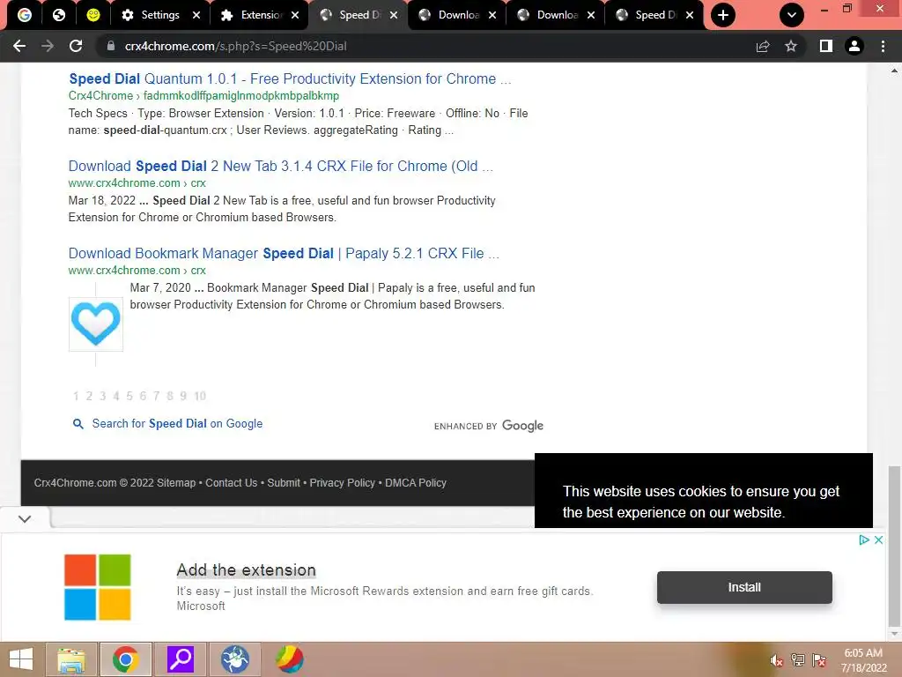The image size is (902, 677).
Task: Open the Contact Us footer link
Action: pos(232,483)
